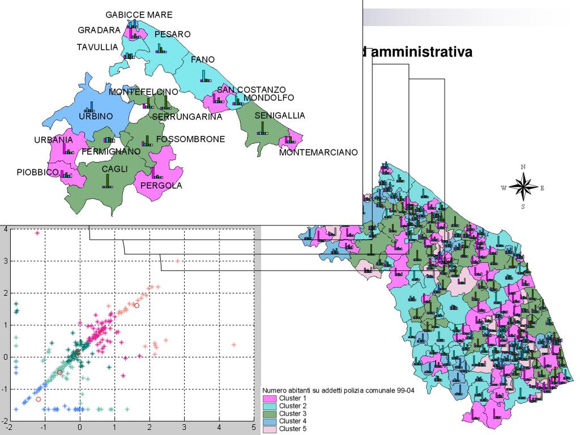The height and width of the screenshot is (435, 580).
Task: Click the salmon point at x≈2.8, y=3
Action: [x=177, y=261]
